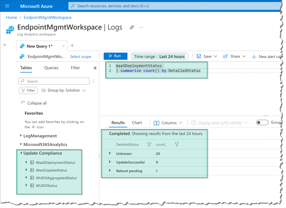
Task: Click the Columns layout icon
Action: pos(156,123)
